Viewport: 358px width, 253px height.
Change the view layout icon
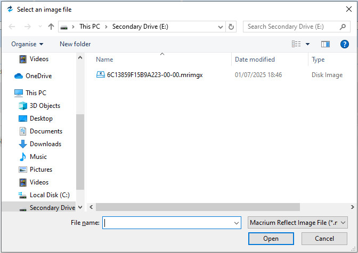[x=296, y=44]
